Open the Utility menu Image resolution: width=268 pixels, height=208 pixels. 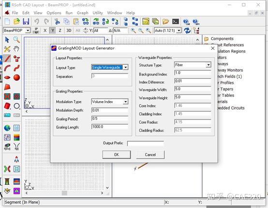click(x=98, y=13)
